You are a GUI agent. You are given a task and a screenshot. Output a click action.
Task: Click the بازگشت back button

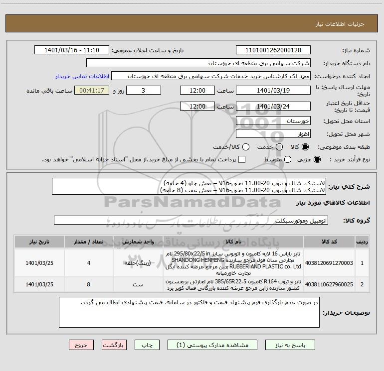click(114, 345)
